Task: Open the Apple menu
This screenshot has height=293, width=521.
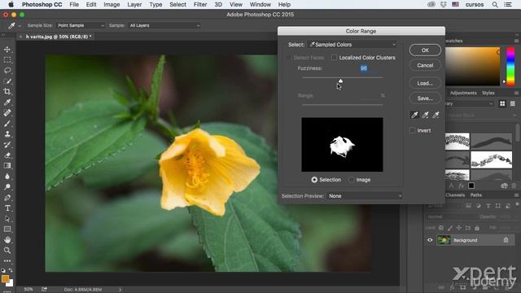Action: [x=11, y=5]
